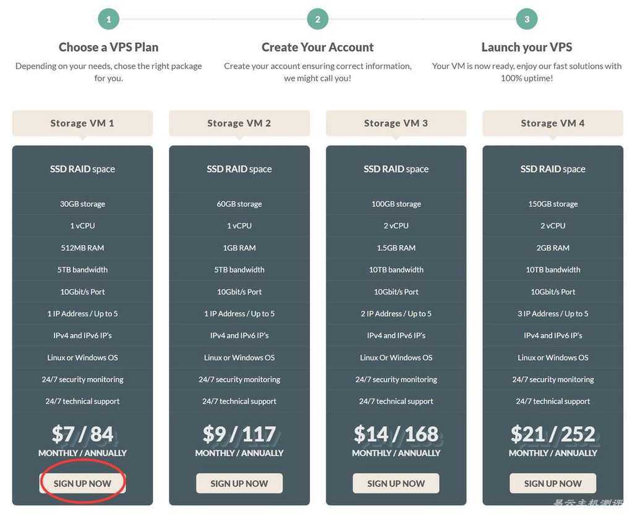Click 2 IP Address / Up to 5 row
The width and height of the screenshot is (632, 514).
pos(396,313)
